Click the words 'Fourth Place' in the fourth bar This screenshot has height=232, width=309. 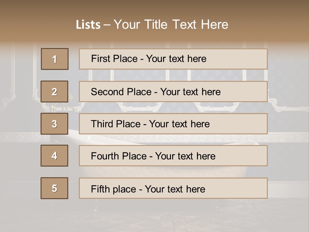[x=119, y=156]
